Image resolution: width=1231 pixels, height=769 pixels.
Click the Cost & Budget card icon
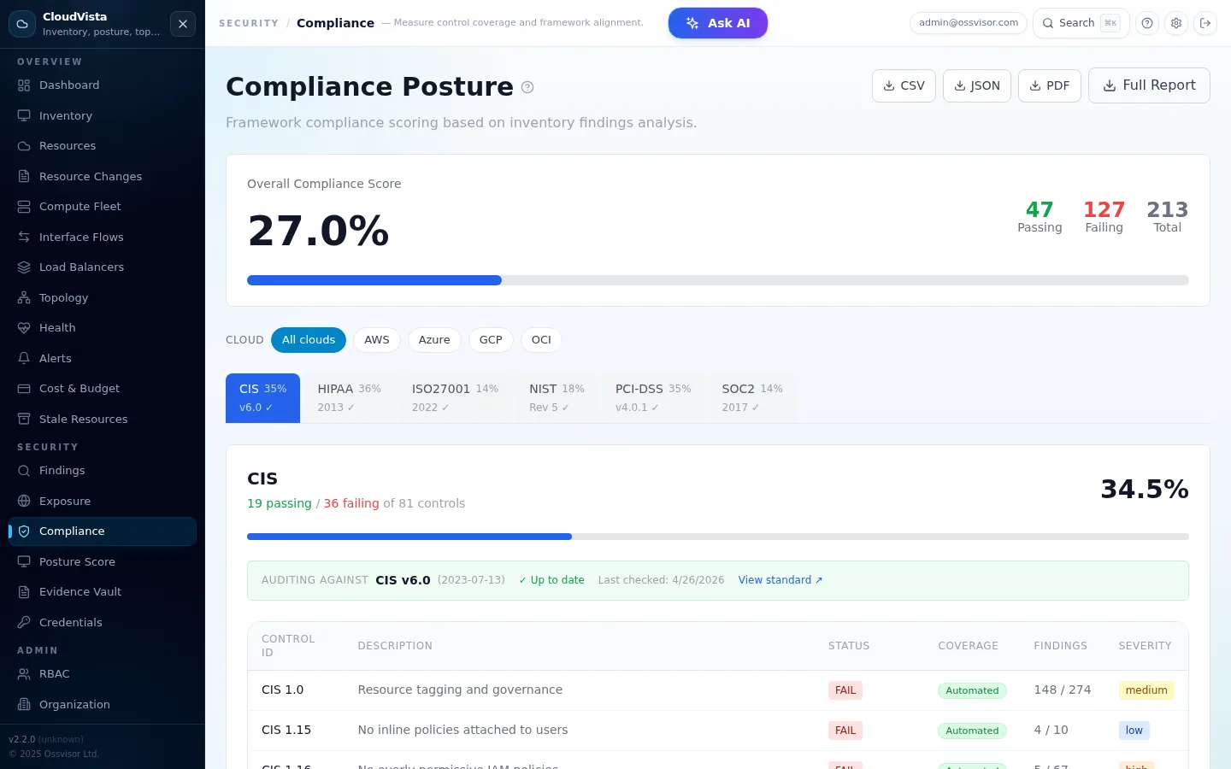(24, 389)
